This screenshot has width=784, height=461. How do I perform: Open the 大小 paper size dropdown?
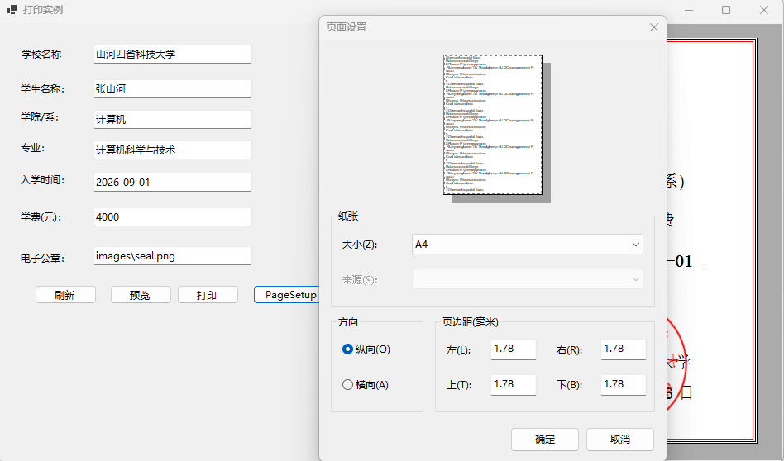tap(527, 245)
